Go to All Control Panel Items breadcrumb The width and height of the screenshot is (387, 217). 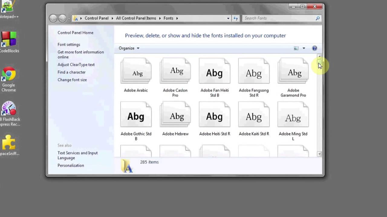pos(136,18)
